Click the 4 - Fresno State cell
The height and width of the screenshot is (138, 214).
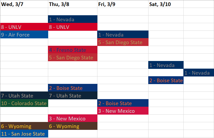(x=73, y=50)
